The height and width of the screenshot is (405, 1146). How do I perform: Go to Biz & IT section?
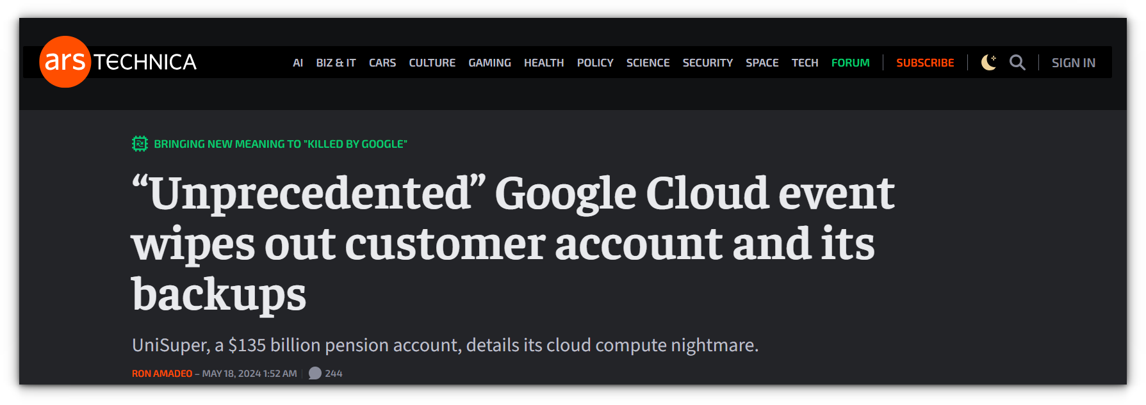coord(336,63)
